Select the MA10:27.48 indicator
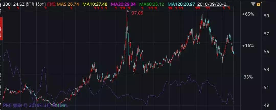276x110 pixels. click(95, 4)
